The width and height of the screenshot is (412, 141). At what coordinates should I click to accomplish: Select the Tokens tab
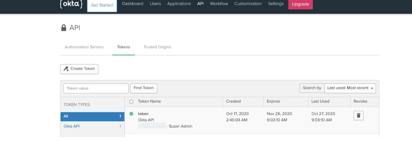[x=123, y=47]
